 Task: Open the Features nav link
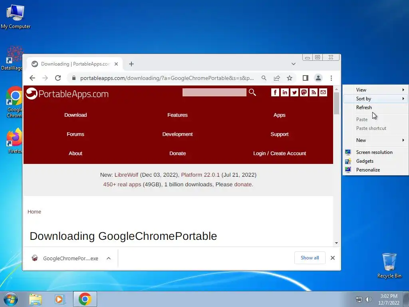click(x=177, y=115)
